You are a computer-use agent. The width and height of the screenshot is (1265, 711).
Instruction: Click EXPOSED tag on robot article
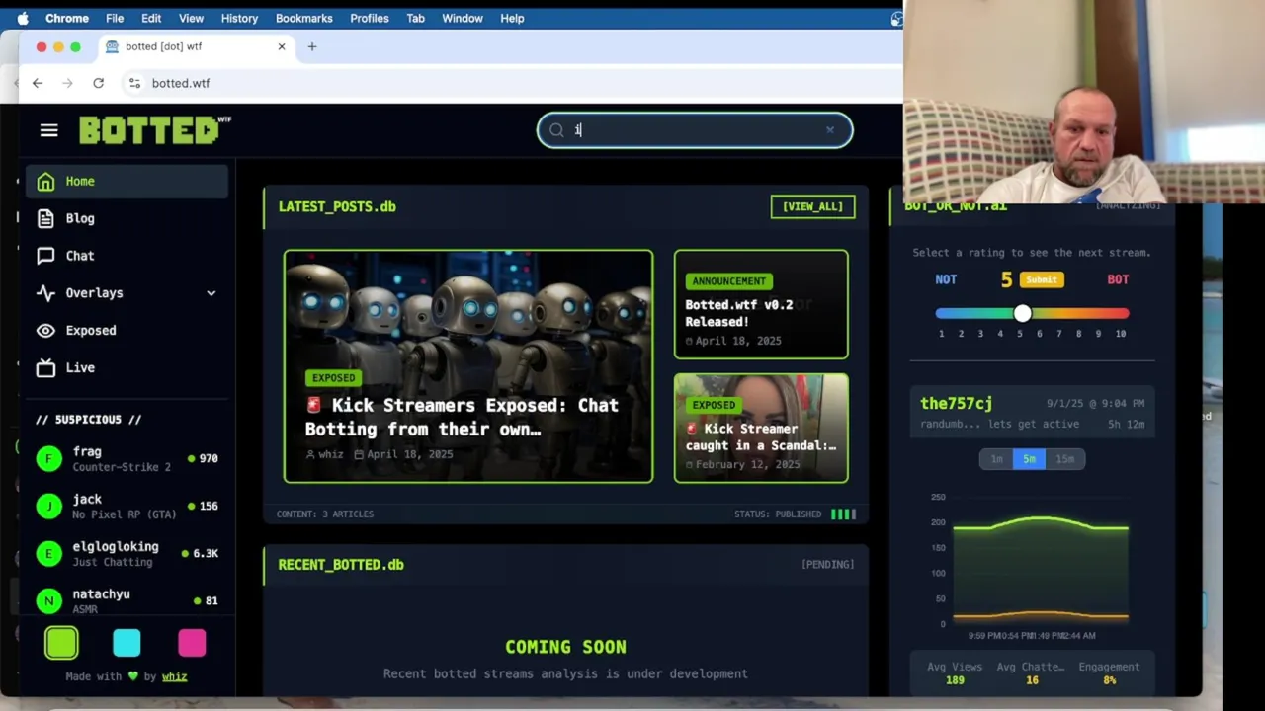334,378
